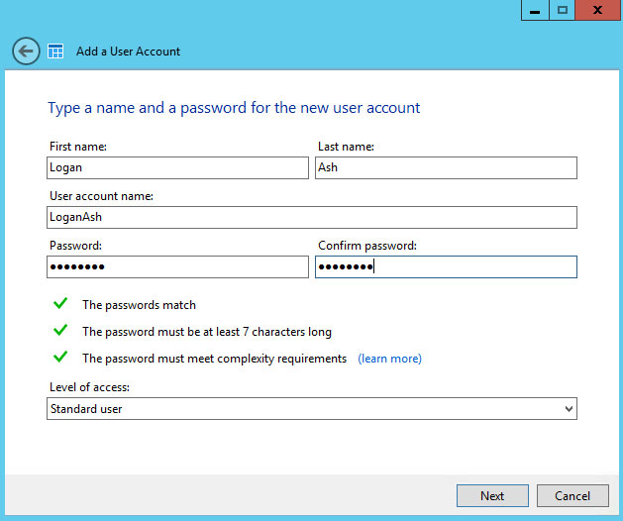Click the checkmark beside the 7 characters rule

(x=60, y=331)
